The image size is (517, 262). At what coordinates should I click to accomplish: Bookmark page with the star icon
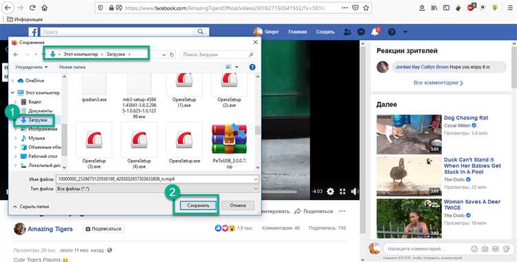[x=366, y=8]
